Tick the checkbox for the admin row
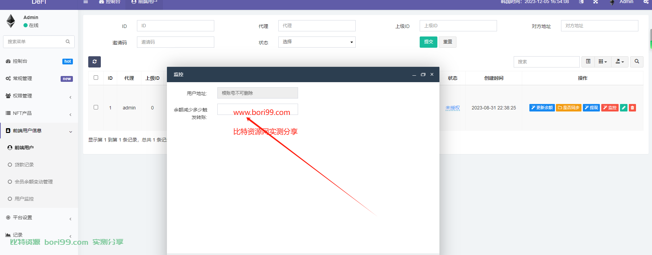The height and width of the screenshot is (255, 652). (x=96, y=107)
